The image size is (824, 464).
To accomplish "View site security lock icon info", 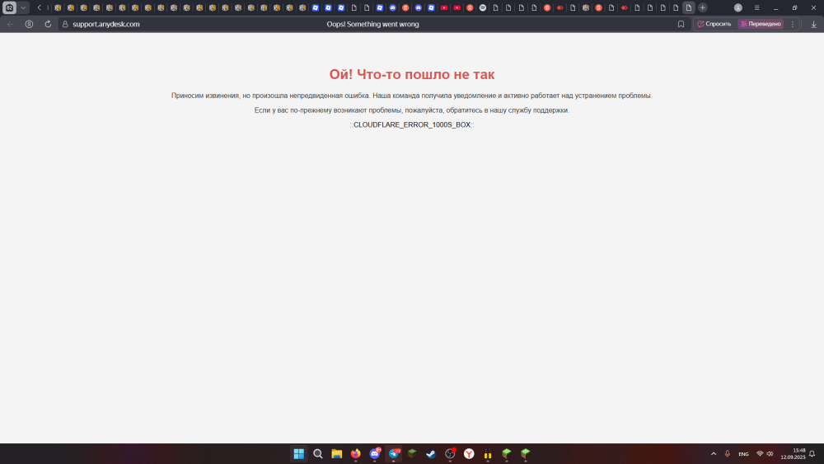I will coord(66,24).
